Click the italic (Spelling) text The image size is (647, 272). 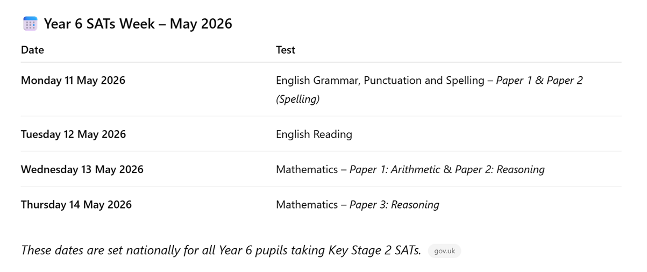point(298,99)
